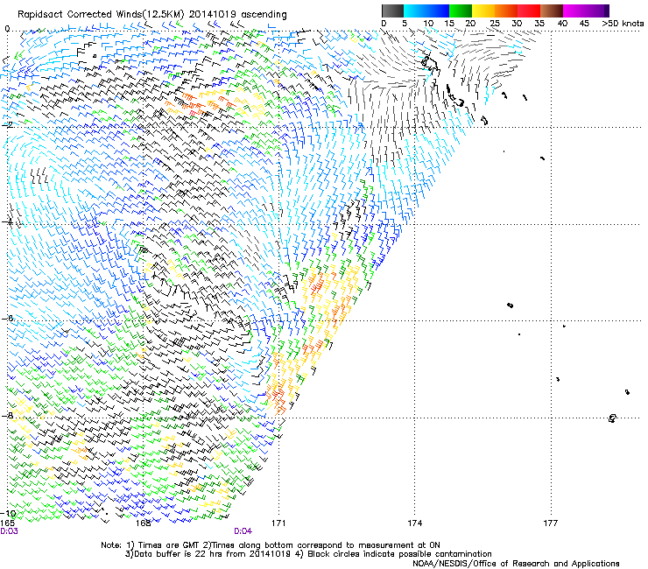Click the latitude label '-2'
The image size is (648, 569).
pyautogui.click(x=7, y=123)
